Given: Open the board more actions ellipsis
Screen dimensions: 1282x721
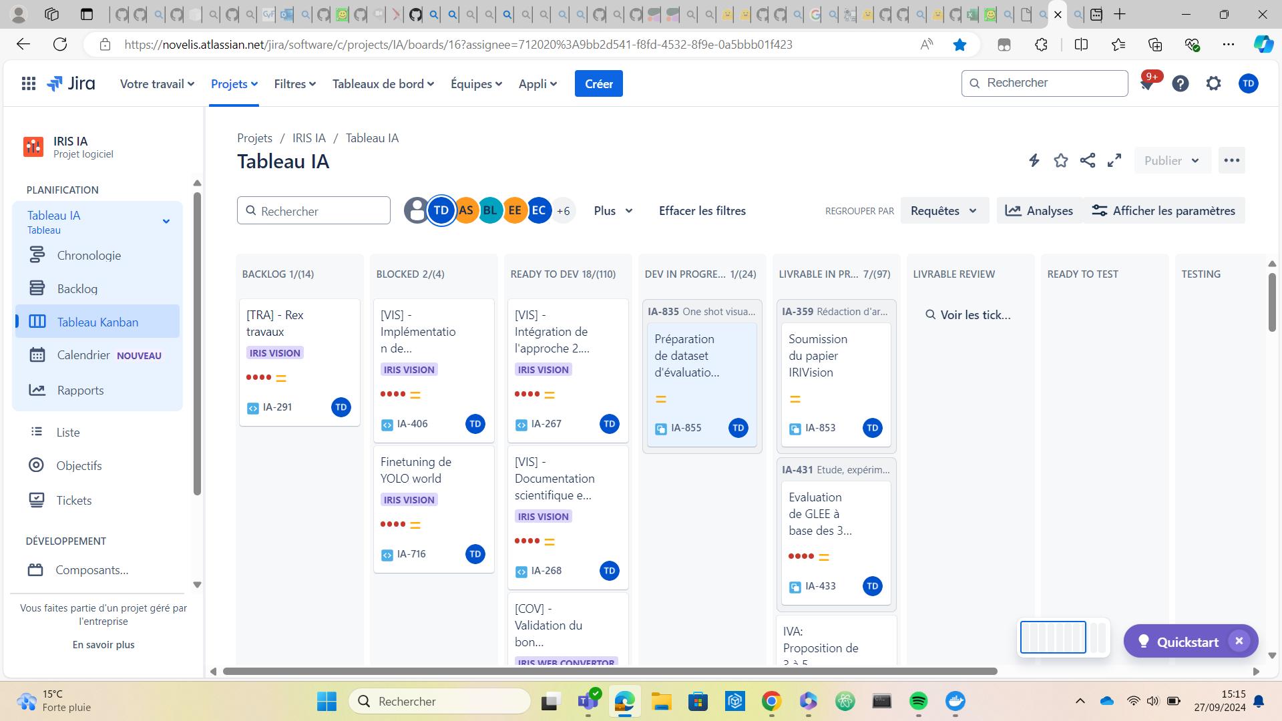Looking at the screenshot, I should [x=1232, y=160].
